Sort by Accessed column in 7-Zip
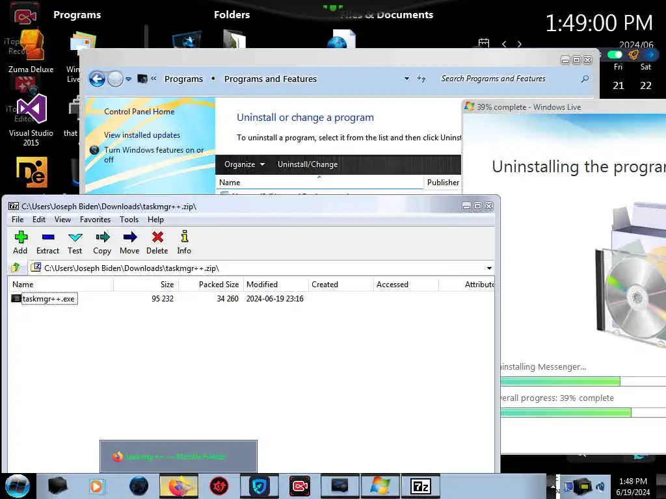The width and height of the screenshot is (666, 499). [406, 285]
